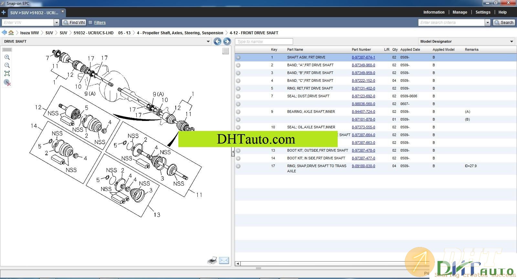Viewport: 517px width, 279px height.
Task: Sort by Part Name column header
Action: [295, 49]
